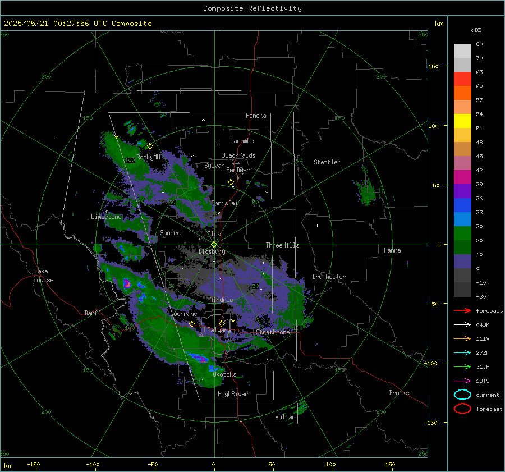Select the red 60-65 dBZ legend swatch
Image resolution: width=505 pixels, height=472 pixels.
point(462,79)
